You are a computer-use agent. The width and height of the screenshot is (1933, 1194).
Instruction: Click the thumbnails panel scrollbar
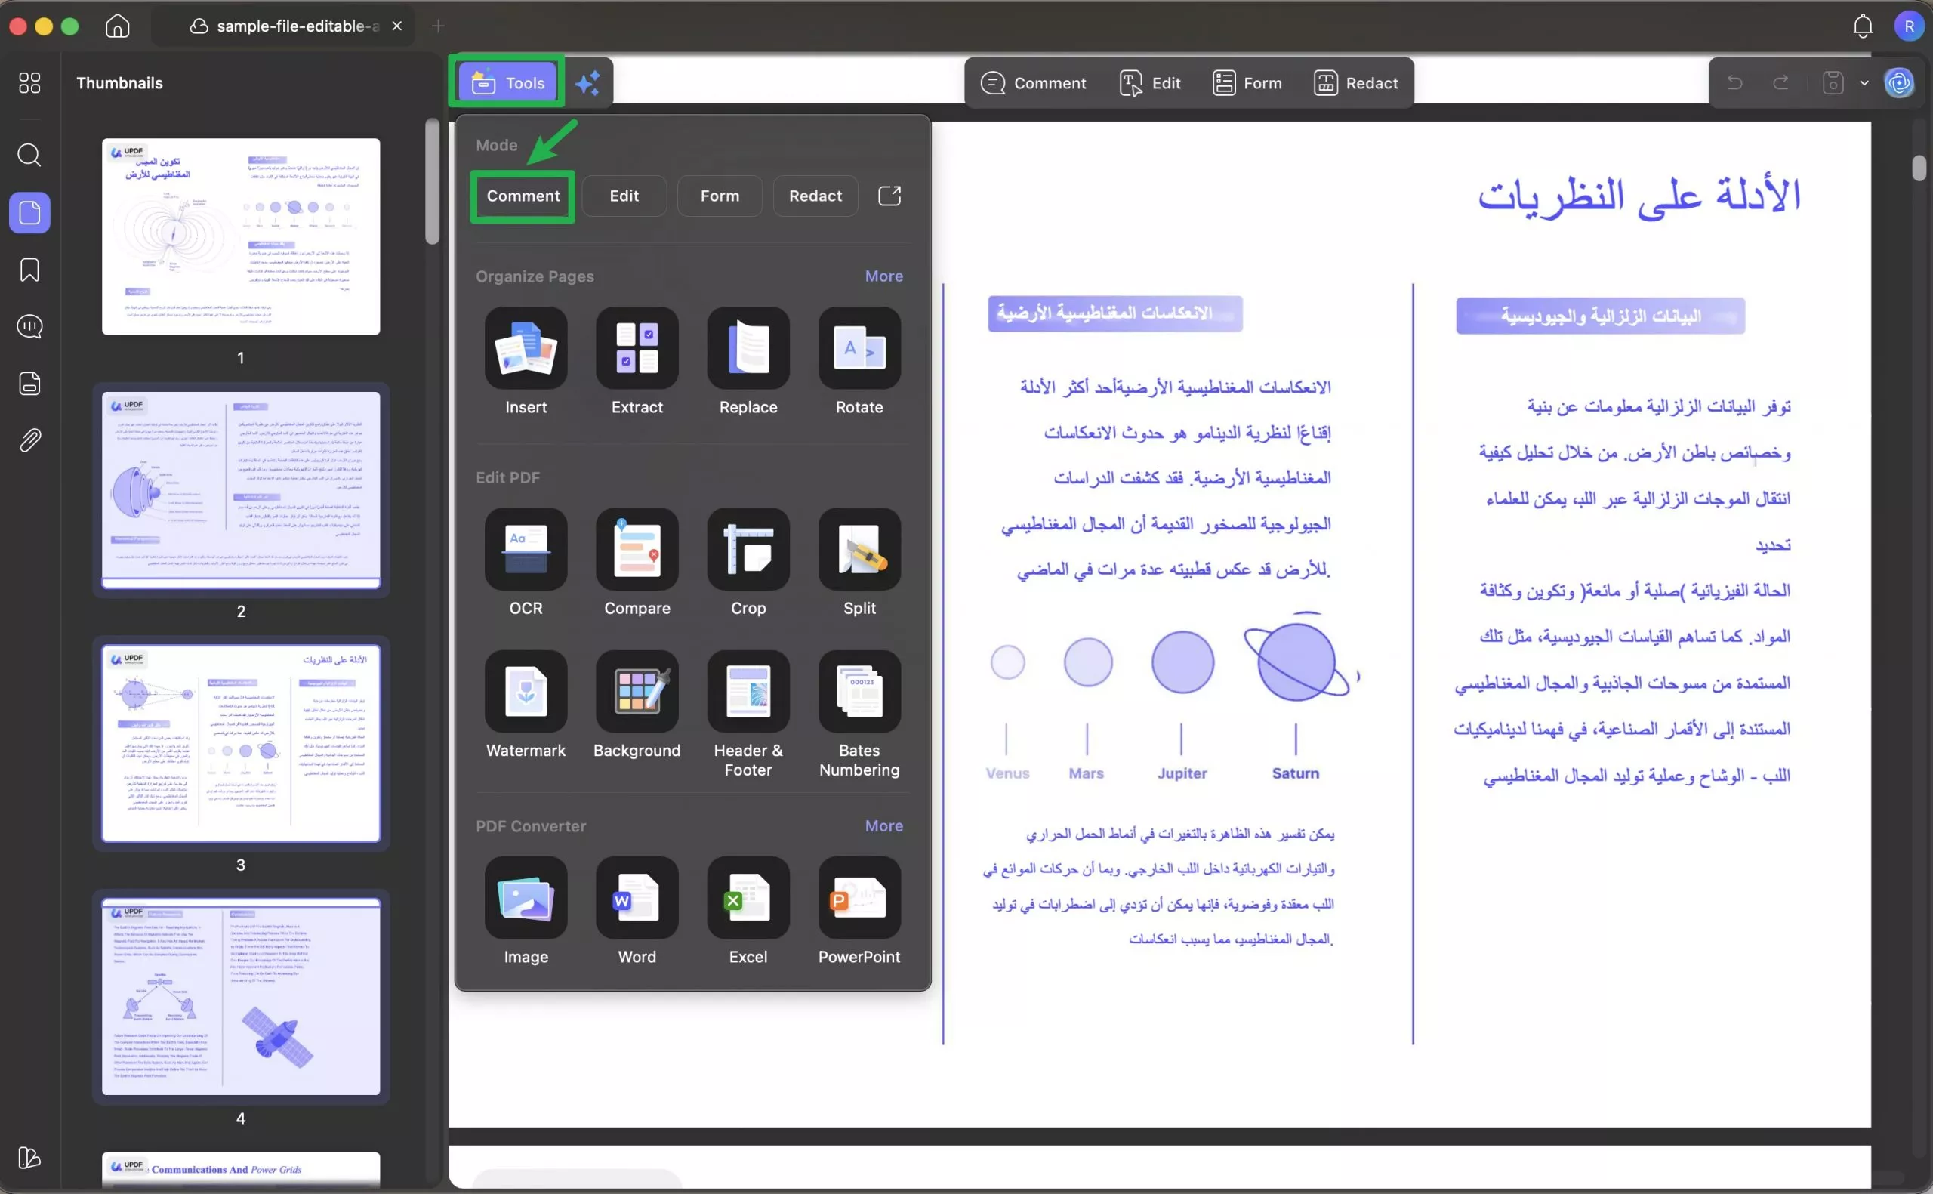[432, 181]
